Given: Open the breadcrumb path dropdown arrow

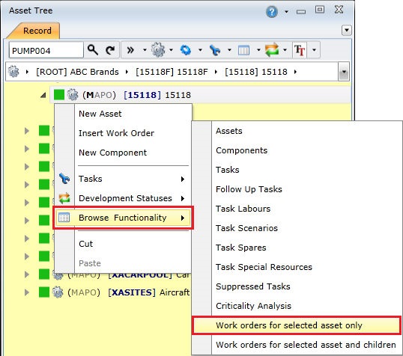Looking at the screenshot, I should click(344, 72).
